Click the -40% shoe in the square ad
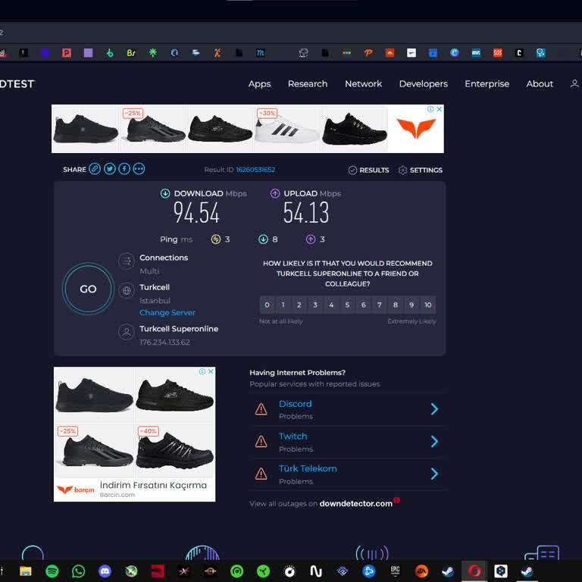The height and width of the screenshot is (582, 582). (x=174, y=450)
